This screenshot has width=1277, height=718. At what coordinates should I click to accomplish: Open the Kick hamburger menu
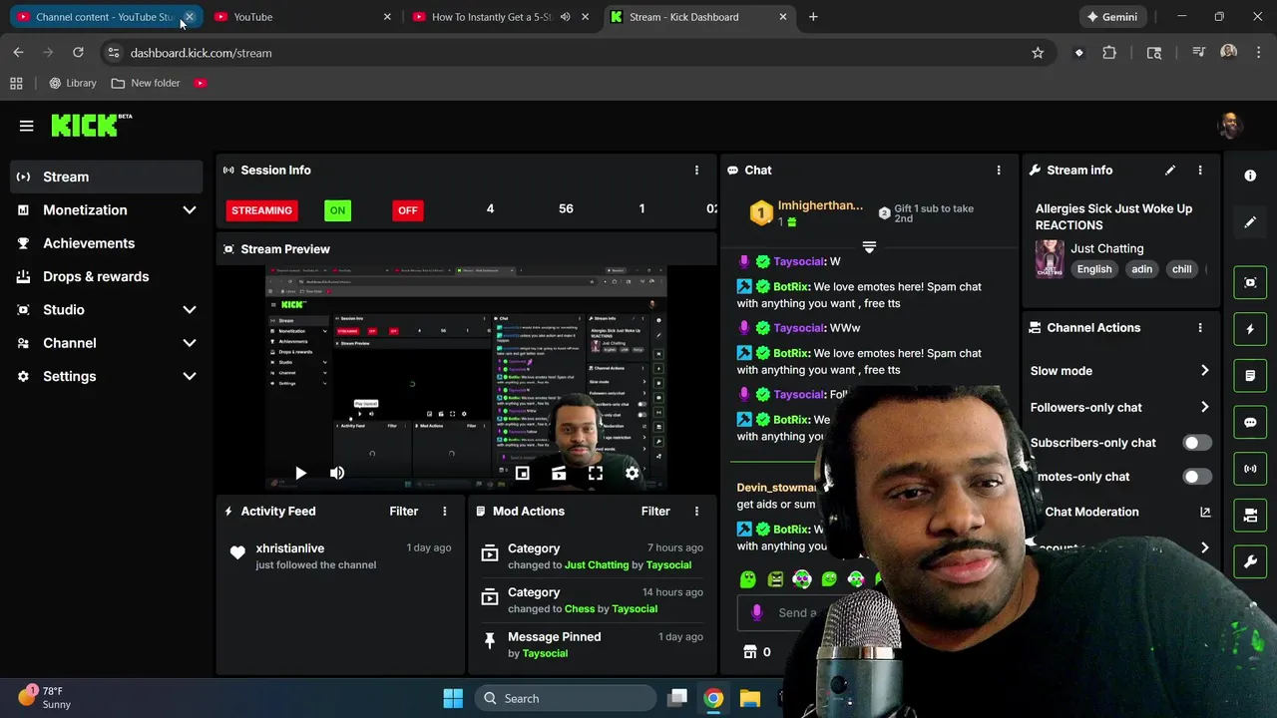pos(27,126)
